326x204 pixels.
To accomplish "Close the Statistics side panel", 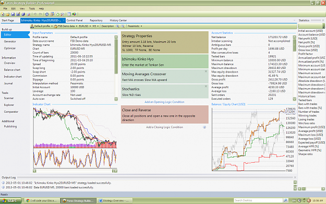I will (323, 20).
